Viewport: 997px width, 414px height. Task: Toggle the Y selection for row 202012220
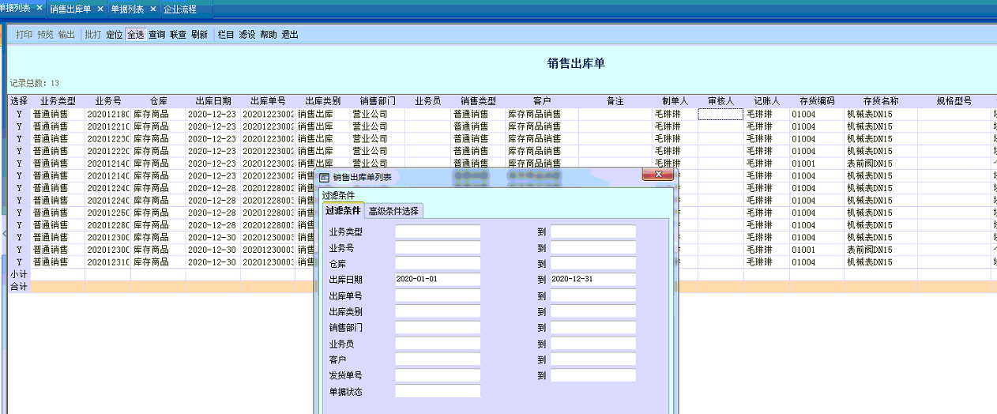19,151
